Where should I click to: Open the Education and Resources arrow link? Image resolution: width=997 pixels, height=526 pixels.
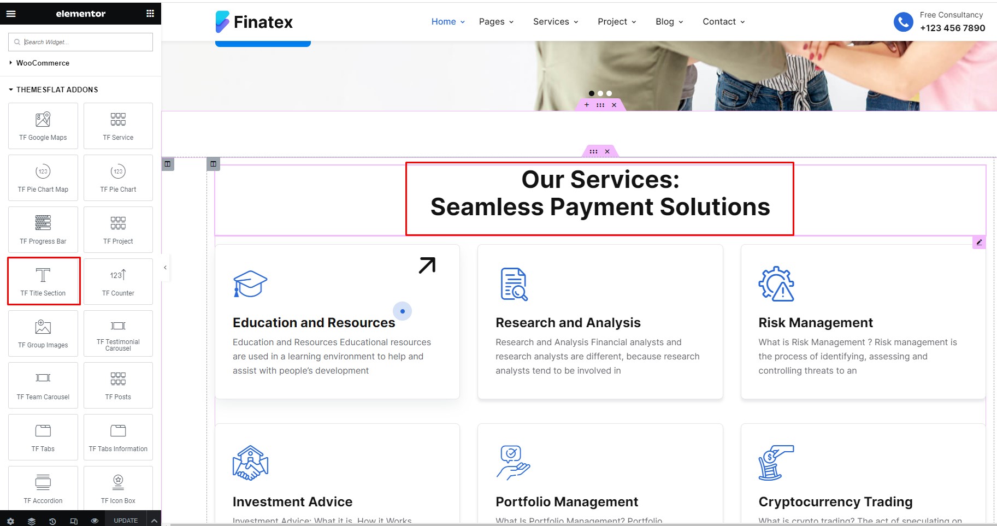(x=427, y=265)
